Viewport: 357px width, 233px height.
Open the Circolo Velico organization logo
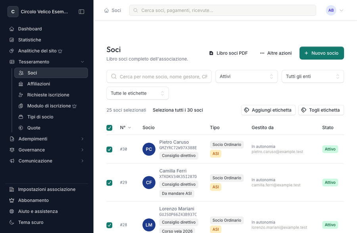pyautogui.click(x=13, y=11)
